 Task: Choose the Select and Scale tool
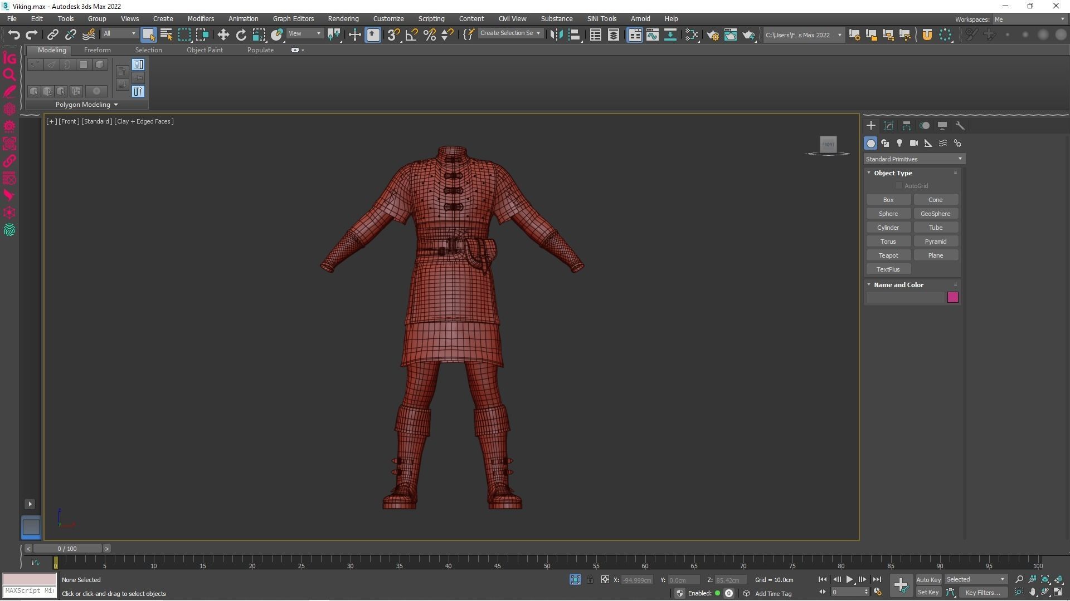coord(259,35)
